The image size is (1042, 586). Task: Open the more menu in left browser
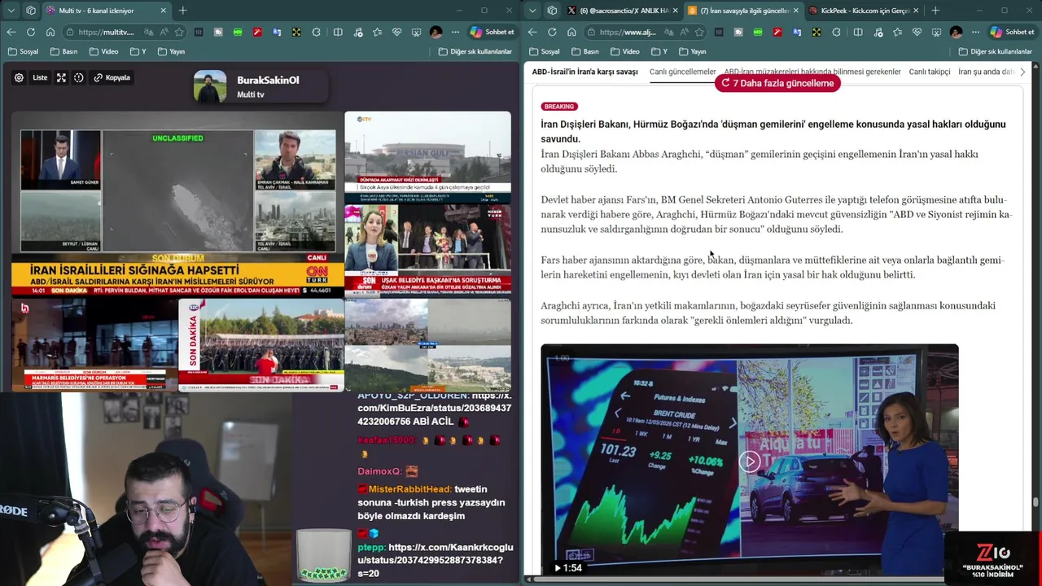(x=455, y=32)
